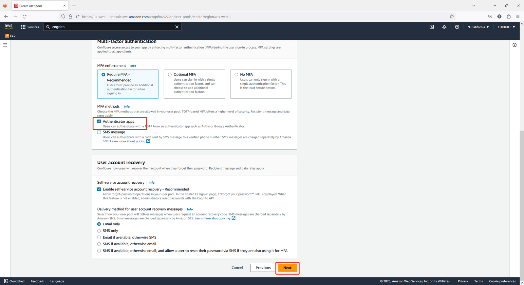524x285 pixels.
Task: Reload the page with refresh icon
Action: point(25,16)
